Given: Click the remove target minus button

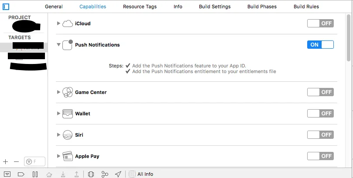Looking at the screenshot, I should pyautogui.click(x=17, y=161).
